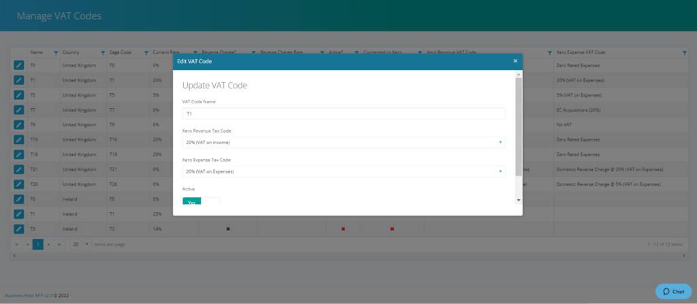Image resolution: width=697 pixels, height=304 pixels.
Task: Go to the first page of results
Action: pyautogui.click(x=17, y=244)
